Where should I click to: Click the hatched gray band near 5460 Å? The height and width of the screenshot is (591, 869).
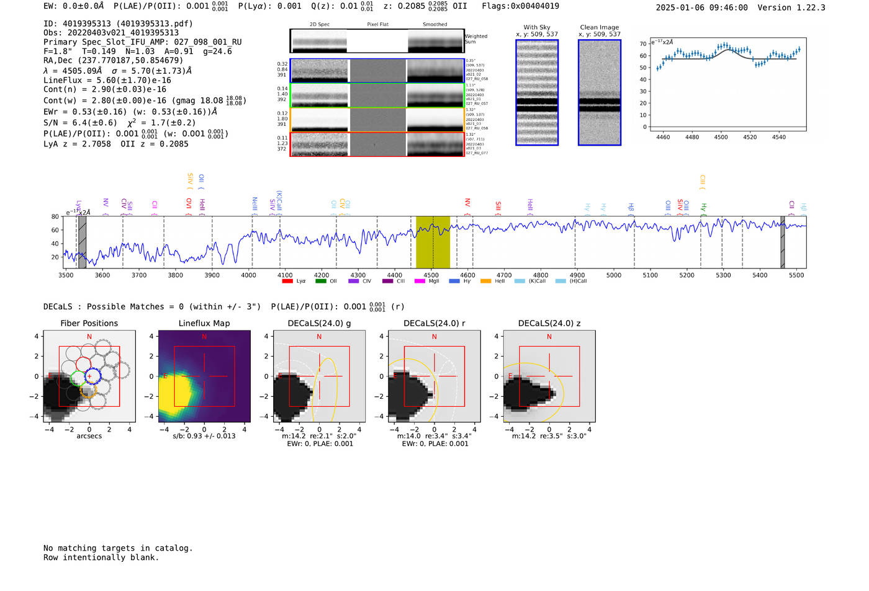pyautogui.click(x=783, y=242)
